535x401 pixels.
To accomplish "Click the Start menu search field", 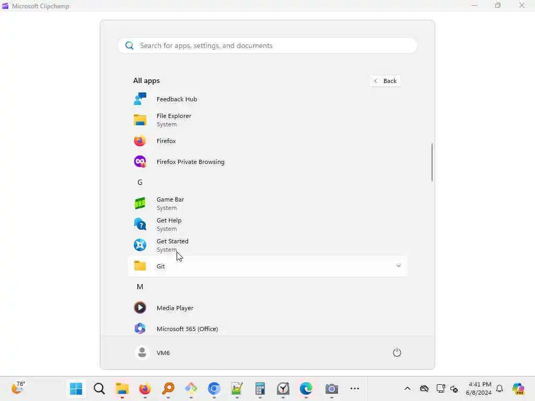I will tap(267, 45).
